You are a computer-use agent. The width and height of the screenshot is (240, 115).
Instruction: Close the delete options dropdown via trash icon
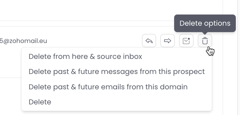coord(205,41)
